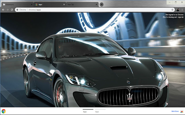Open the profile avatar menu
This screenshot has width=185, height=115.
tap(178, 10)
